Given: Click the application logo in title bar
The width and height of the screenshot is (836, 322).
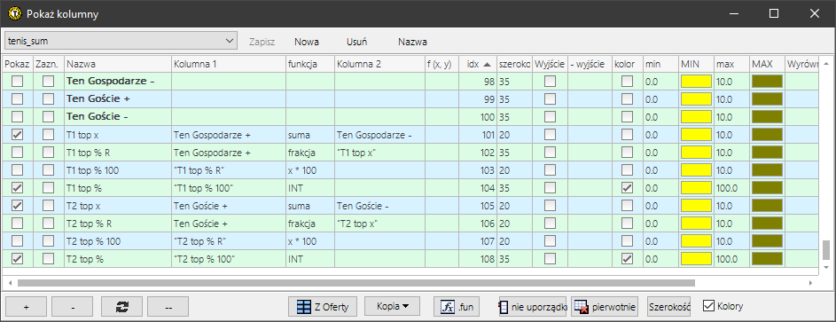Looking at the screenshot, I should pyautogui.click(x=15, y=14).
